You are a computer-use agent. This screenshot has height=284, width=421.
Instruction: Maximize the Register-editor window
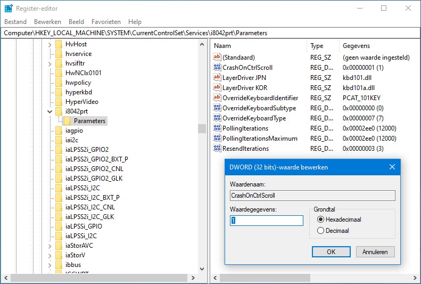pos(384,9)
